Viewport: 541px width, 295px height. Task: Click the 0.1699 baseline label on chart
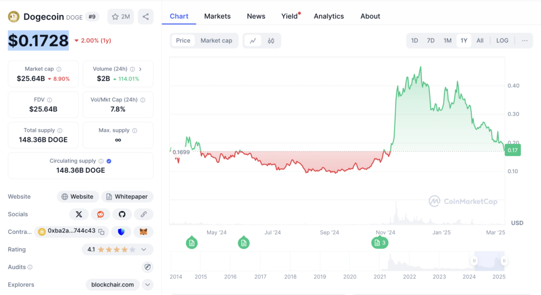[x=181, y=152]
